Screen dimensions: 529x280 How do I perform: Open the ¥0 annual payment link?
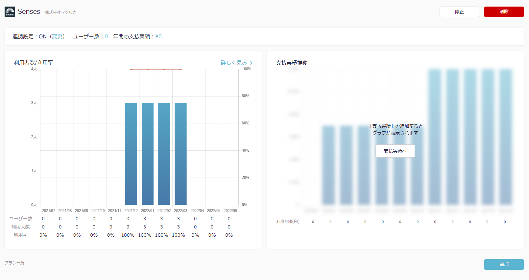pos(158,36)
